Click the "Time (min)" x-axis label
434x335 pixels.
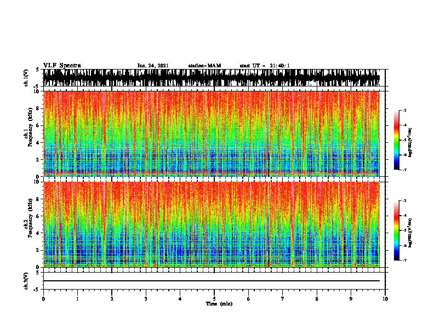tap(219, 304)
